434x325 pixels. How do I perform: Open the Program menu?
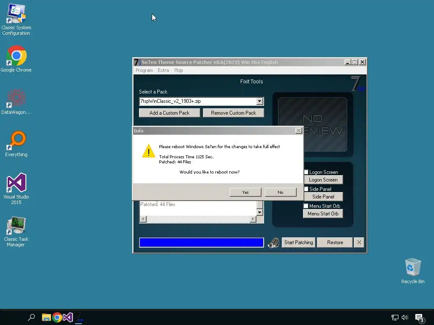point(144,70)
